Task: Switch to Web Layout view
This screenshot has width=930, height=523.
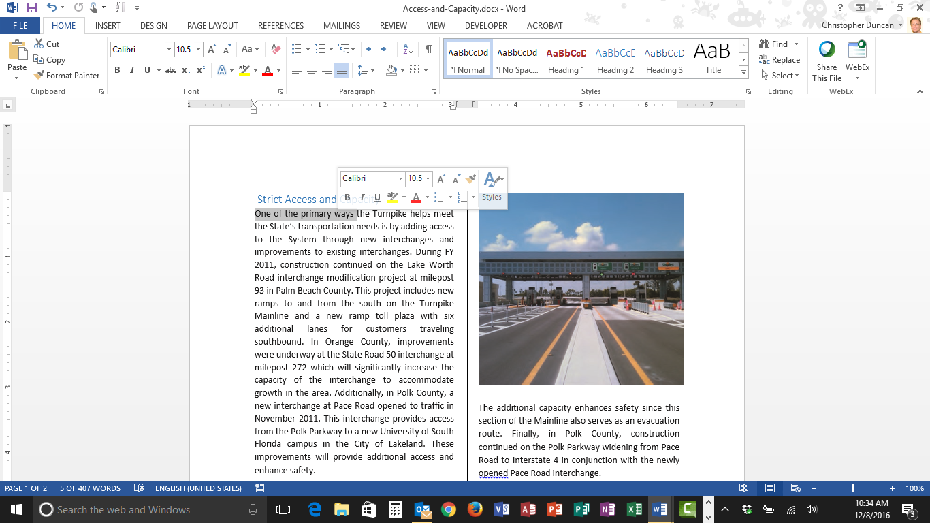Action: [795, 488]
